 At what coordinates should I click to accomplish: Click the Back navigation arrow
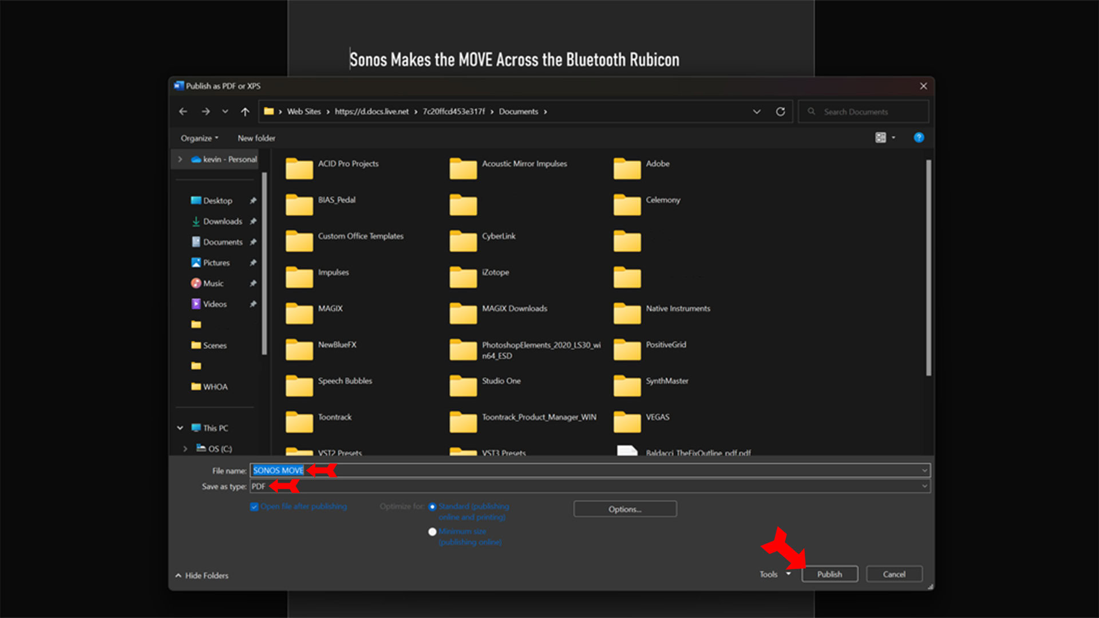point(183,112)
